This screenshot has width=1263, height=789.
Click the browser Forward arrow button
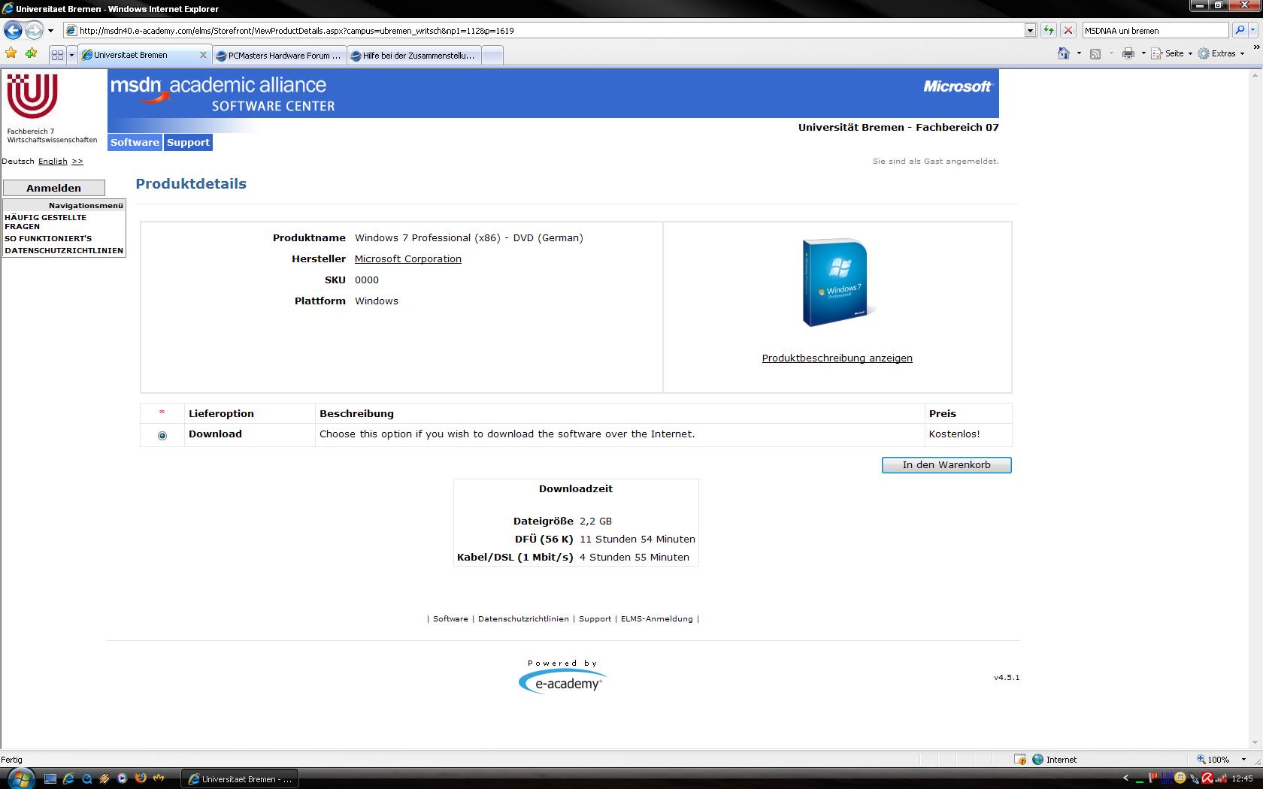pyautogui.click(x=34, y=31)
